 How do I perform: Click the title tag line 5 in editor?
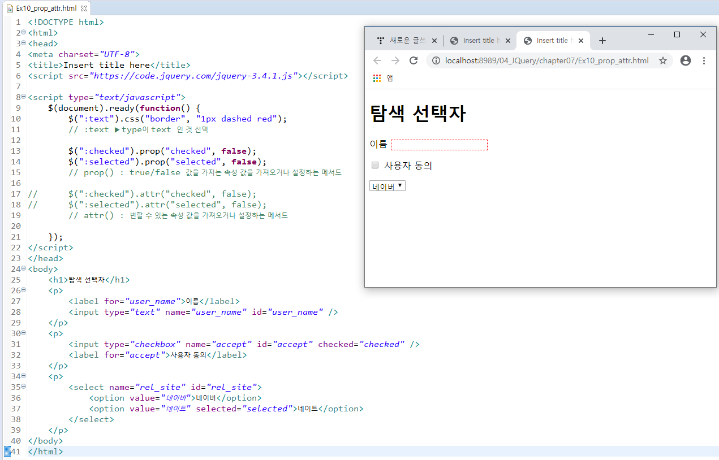(x=109, y=65)
